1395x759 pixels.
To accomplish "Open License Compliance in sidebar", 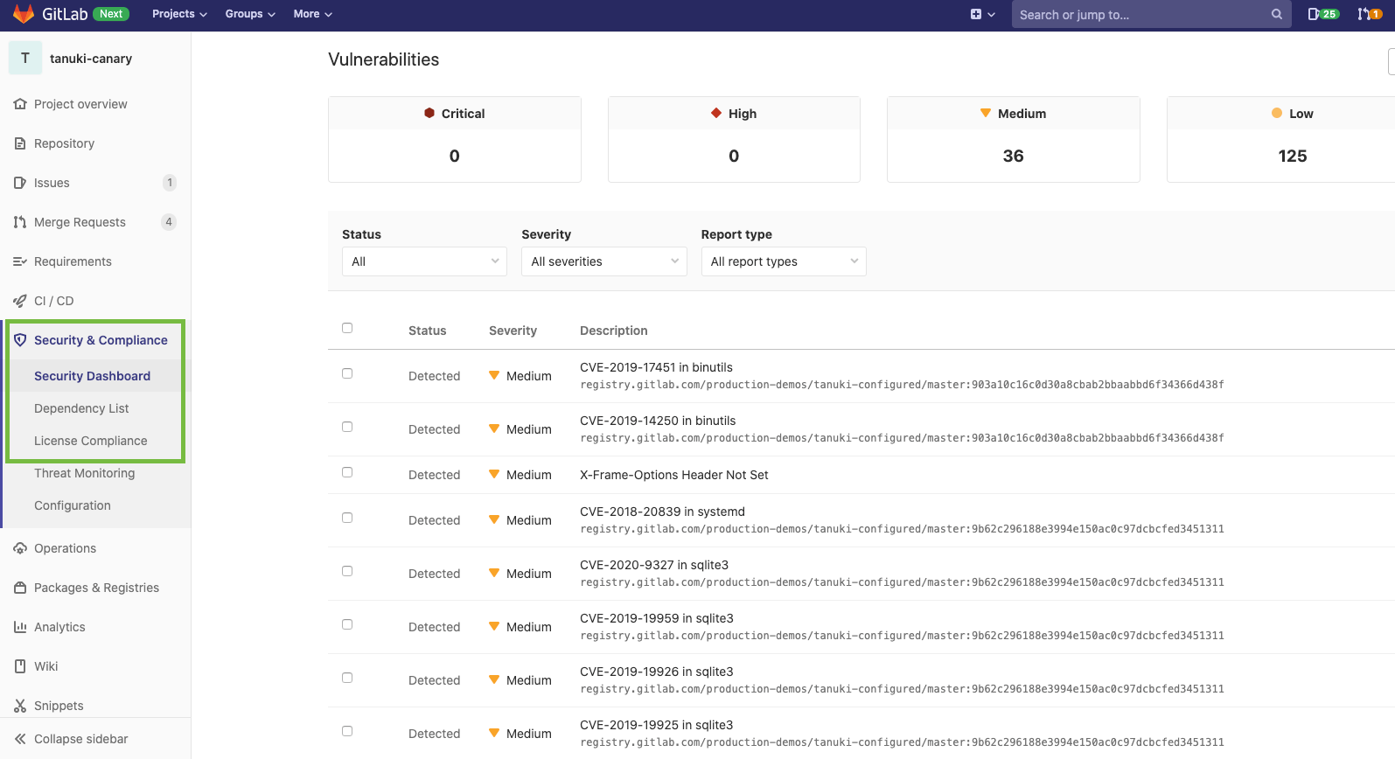I will click(x=90, y=441).
